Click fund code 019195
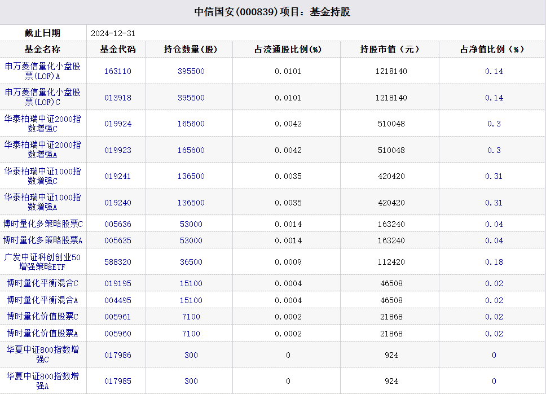 (118, 283)
